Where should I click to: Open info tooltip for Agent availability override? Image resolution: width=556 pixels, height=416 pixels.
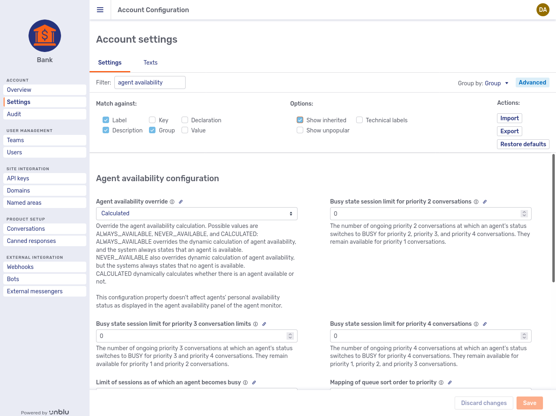pos(172,201)
